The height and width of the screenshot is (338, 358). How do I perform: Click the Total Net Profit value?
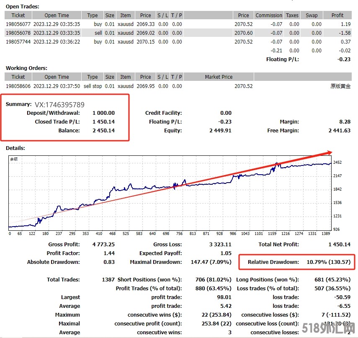coord(340,245)
